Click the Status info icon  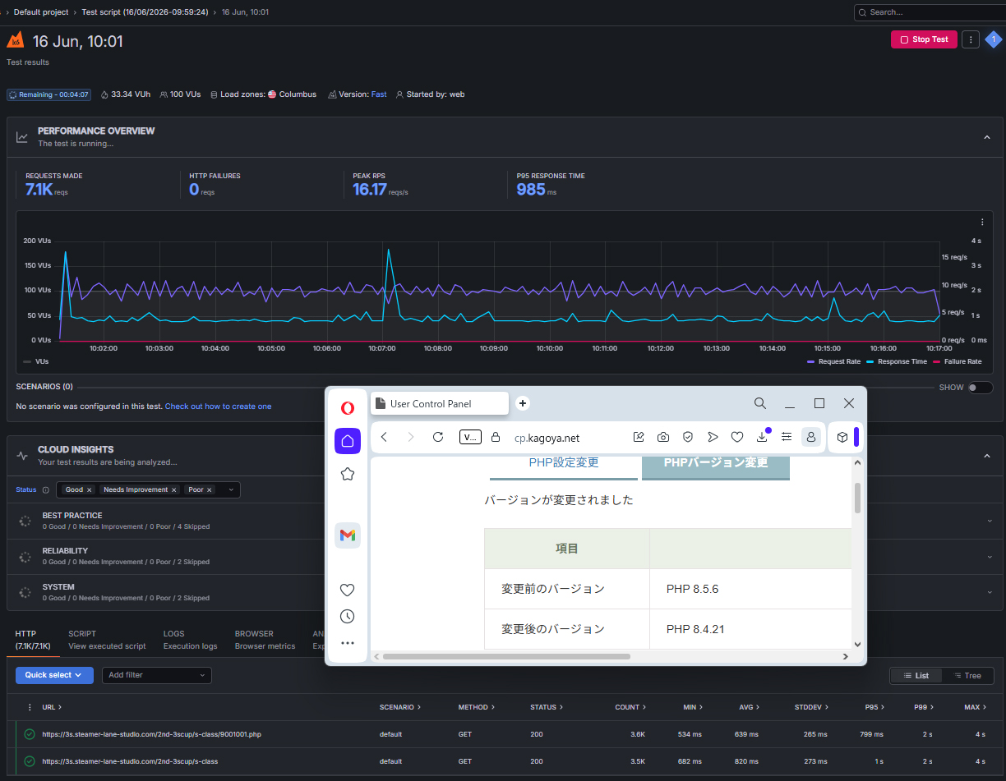pyautogui.click(x=46, y=489)
